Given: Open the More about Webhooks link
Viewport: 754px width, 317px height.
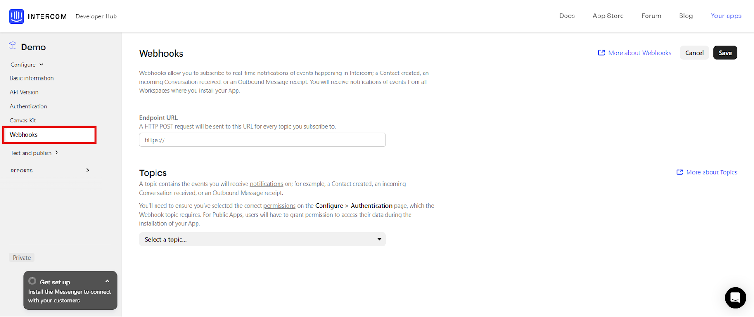Looking at the screenshot, I should (639, 53).
